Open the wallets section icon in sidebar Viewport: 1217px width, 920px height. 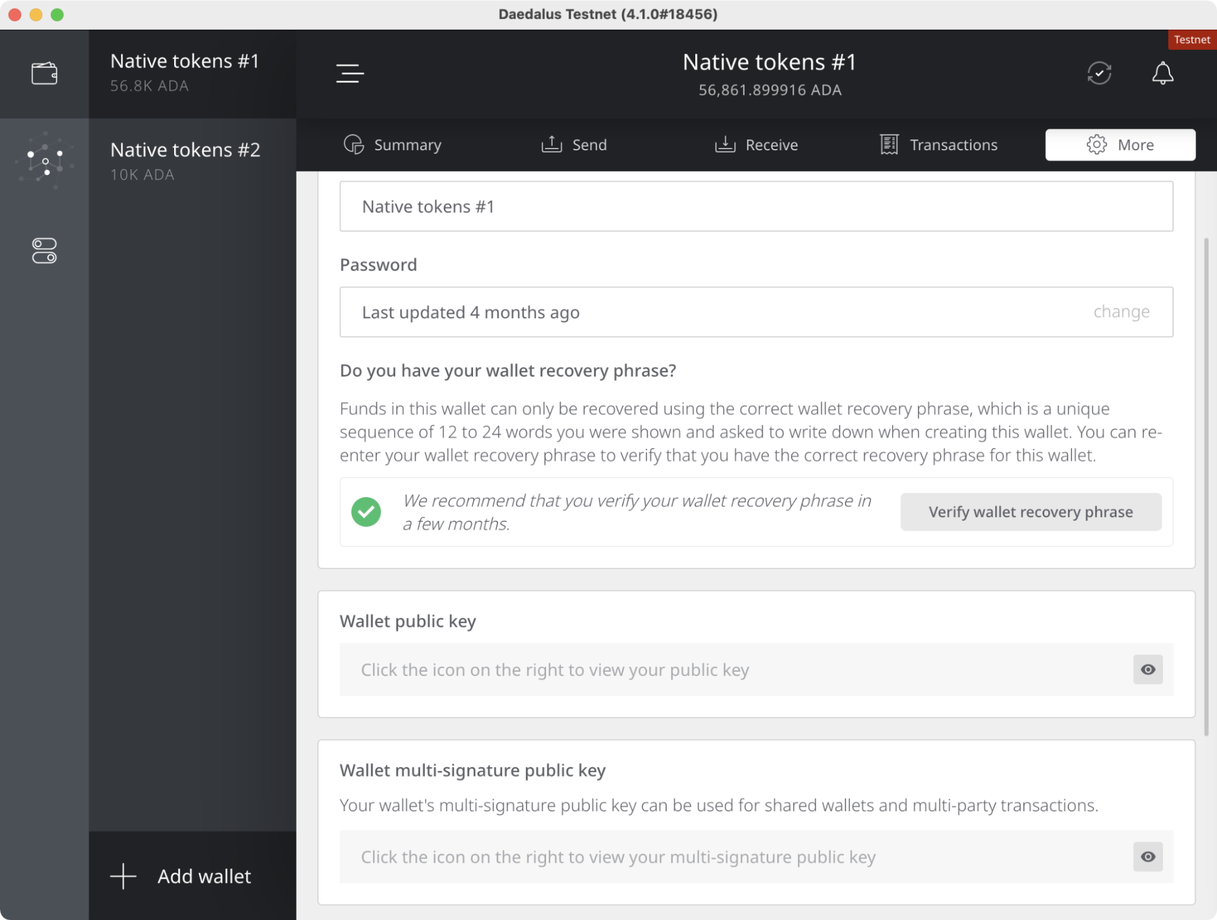(44, 74)
